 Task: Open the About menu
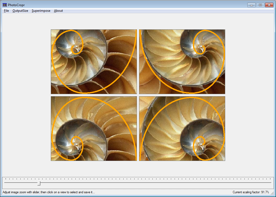click(x=58, y=11)
